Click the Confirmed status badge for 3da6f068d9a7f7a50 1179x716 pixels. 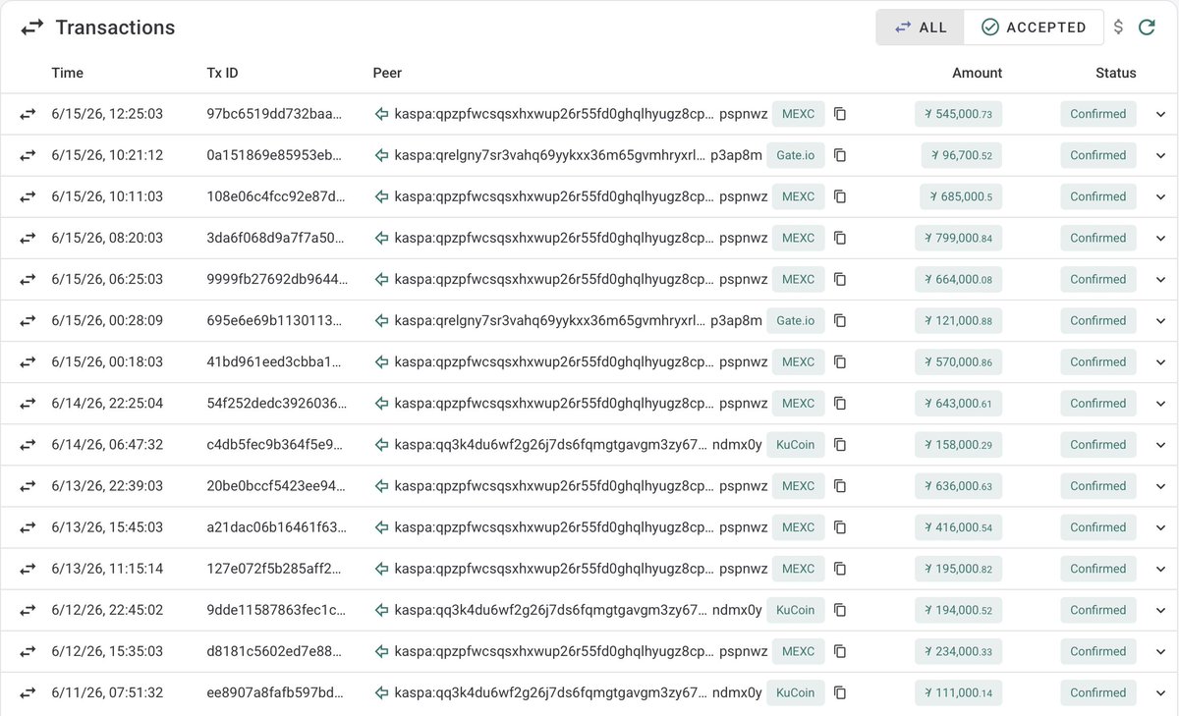coord(1098,238)
